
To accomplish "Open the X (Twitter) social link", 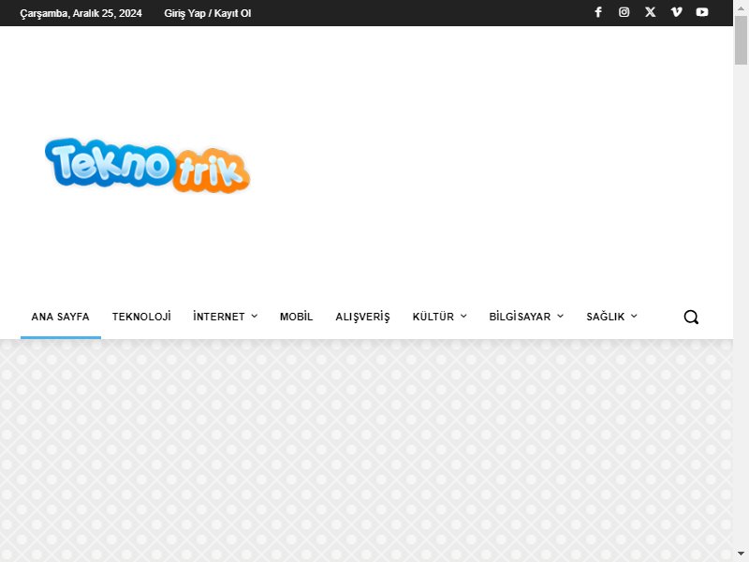I will 650,12.
